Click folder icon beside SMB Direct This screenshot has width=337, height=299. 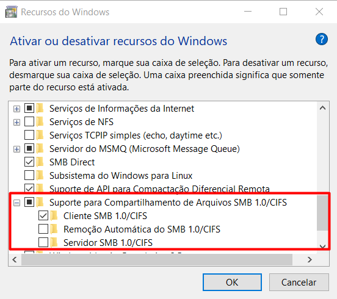click(40, 162)
